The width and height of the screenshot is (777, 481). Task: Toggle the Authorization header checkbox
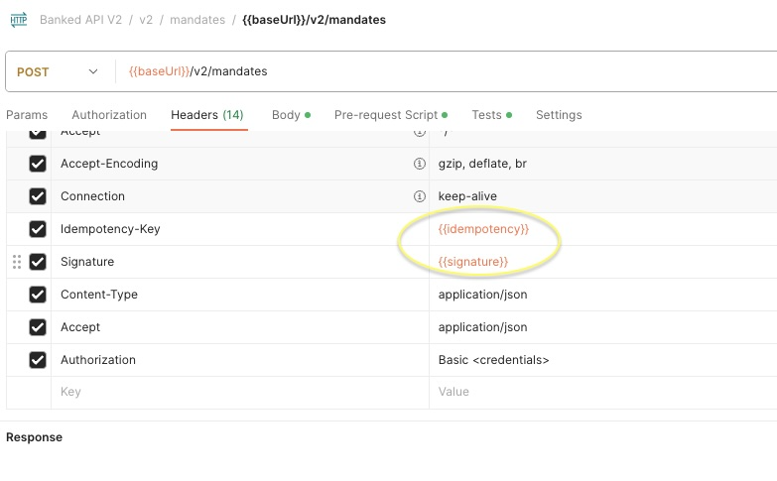pyautogui.click(x=38, y=360)
